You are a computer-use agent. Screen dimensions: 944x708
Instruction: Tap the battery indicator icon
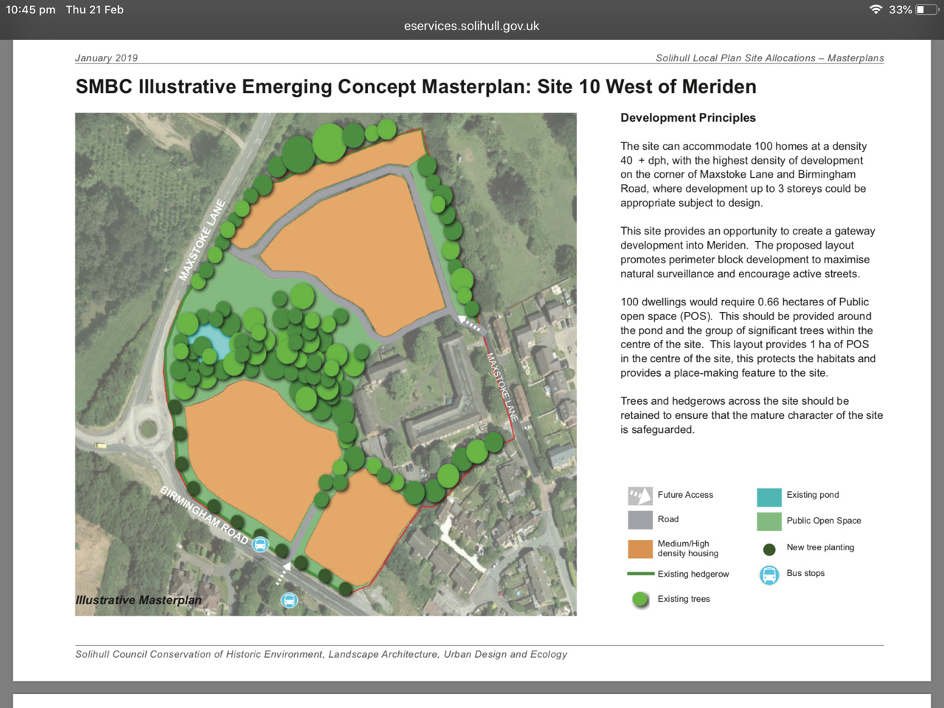926,10
